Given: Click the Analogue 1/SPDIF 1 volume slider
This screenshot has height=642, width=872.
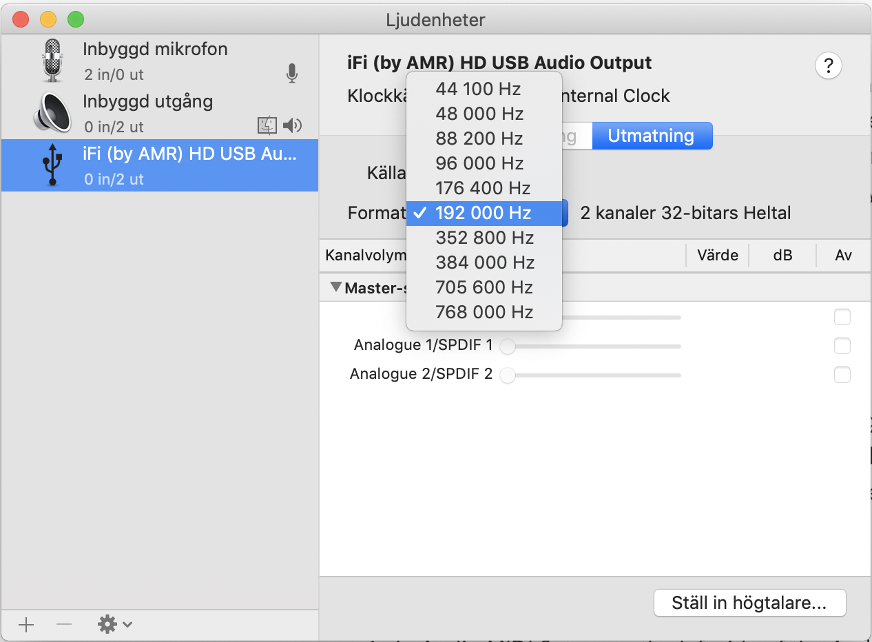Looking at the screenshot, I should coord(594,346).
